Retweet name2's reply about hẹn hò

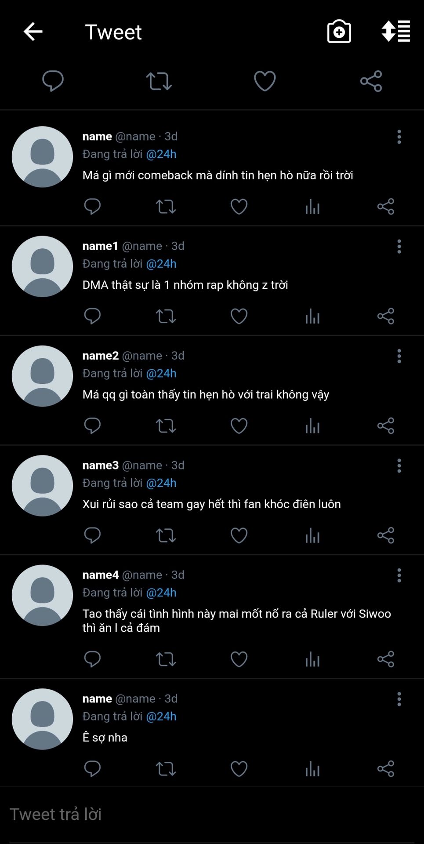pyautogui.click(x=166, y=426)
